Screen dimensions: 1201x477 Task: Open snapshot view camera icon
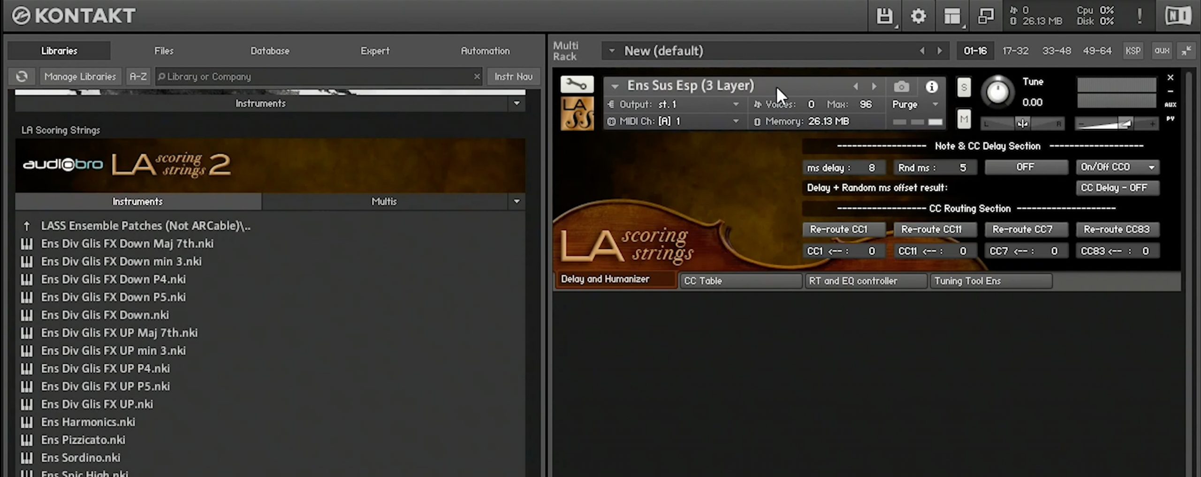coord(901,87)
